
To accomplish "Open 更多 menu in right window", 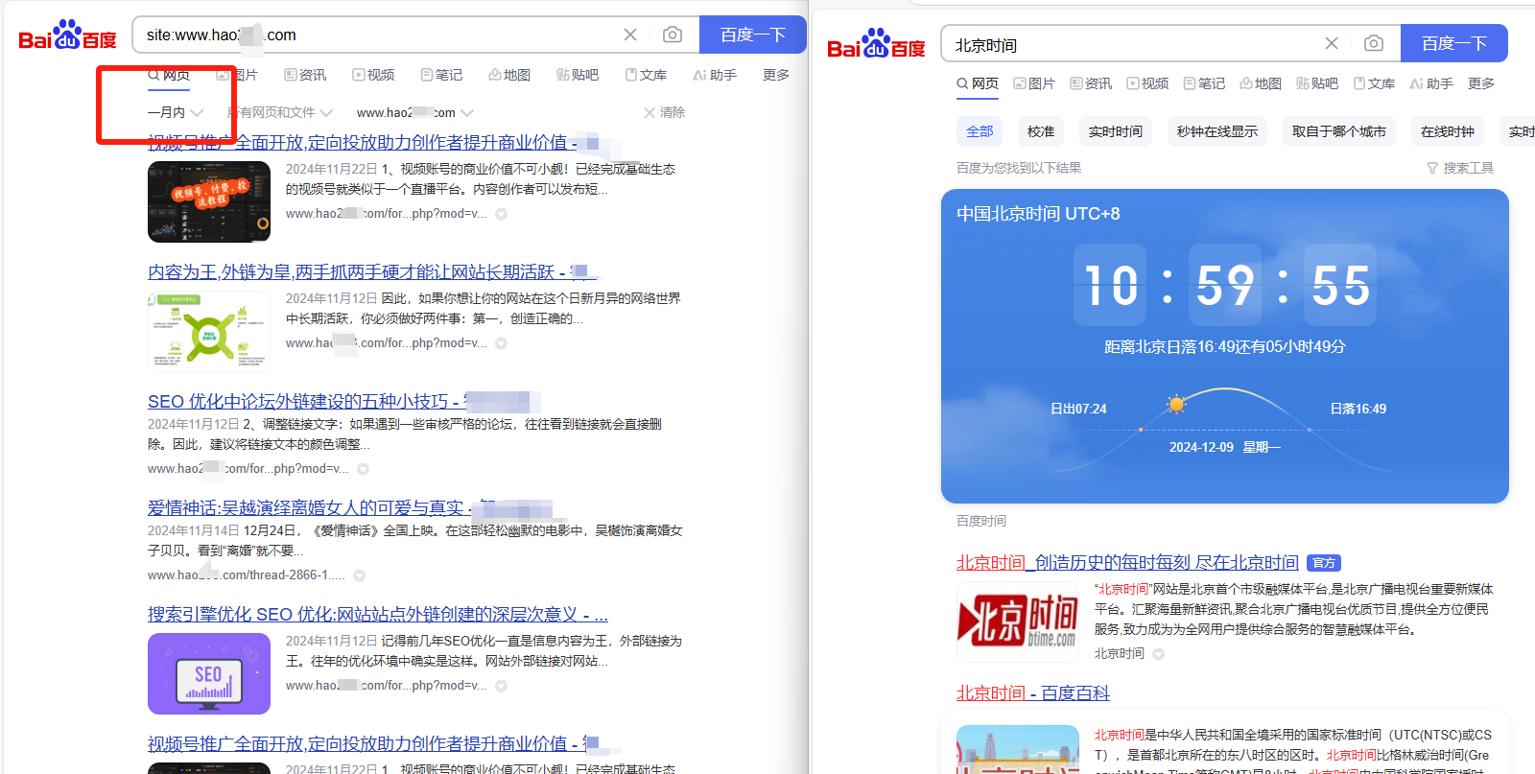I will tap(1481, 83).
